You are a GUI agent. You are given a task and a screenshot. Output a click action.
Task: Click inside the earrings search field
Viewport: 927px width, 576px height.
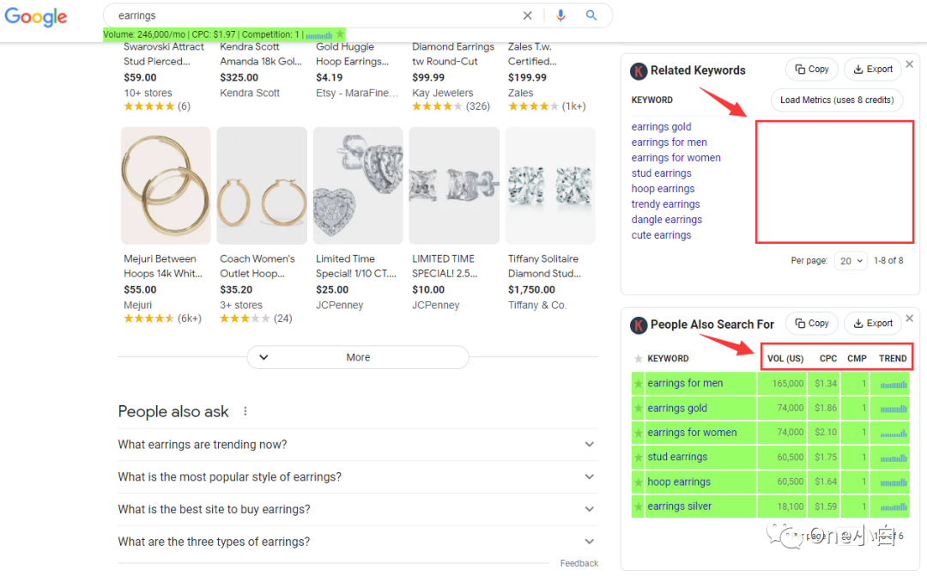click(x=313, y=16)
